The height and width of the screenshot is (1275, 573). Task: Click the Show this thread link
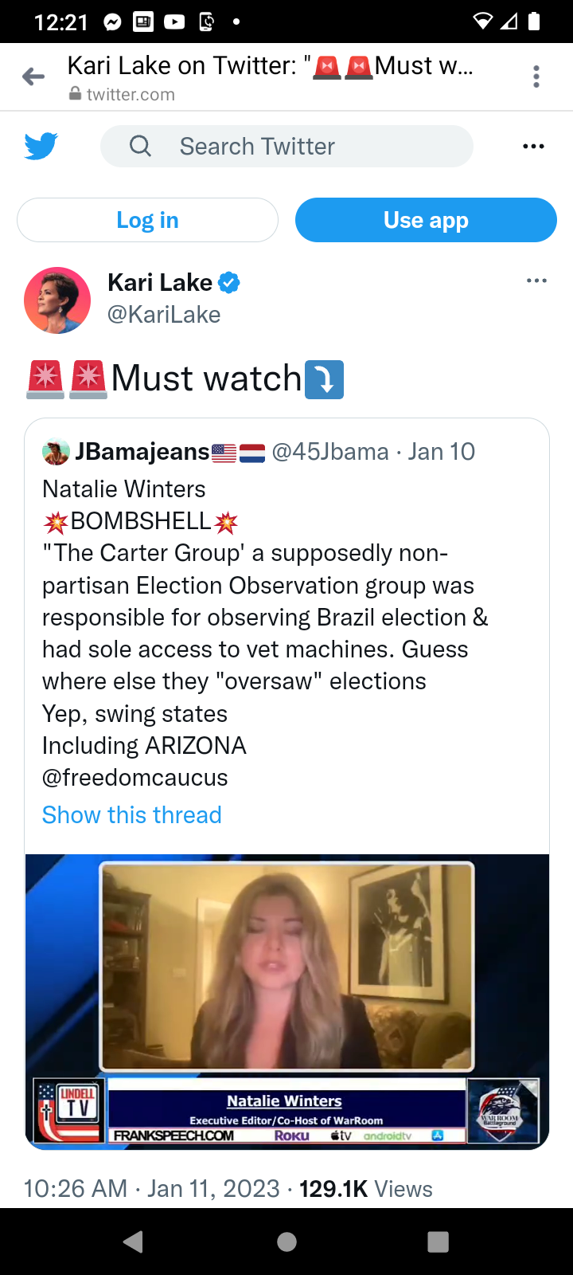(132, 815)
